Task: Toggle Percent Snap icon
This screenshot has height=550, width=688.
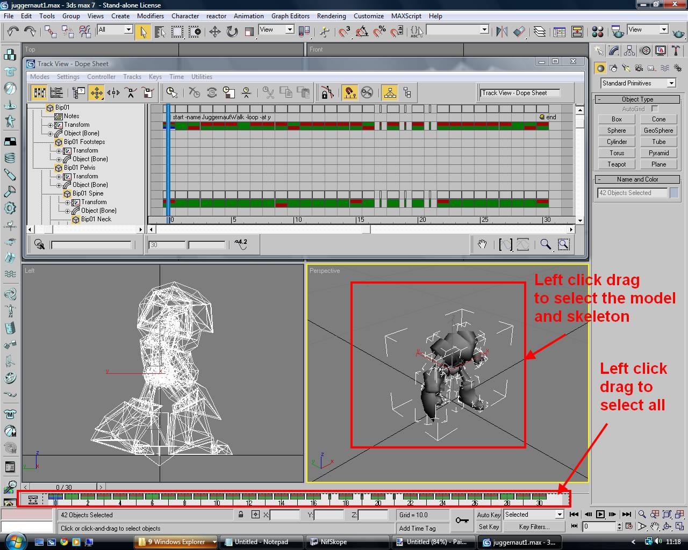Action: click(379, 32)
